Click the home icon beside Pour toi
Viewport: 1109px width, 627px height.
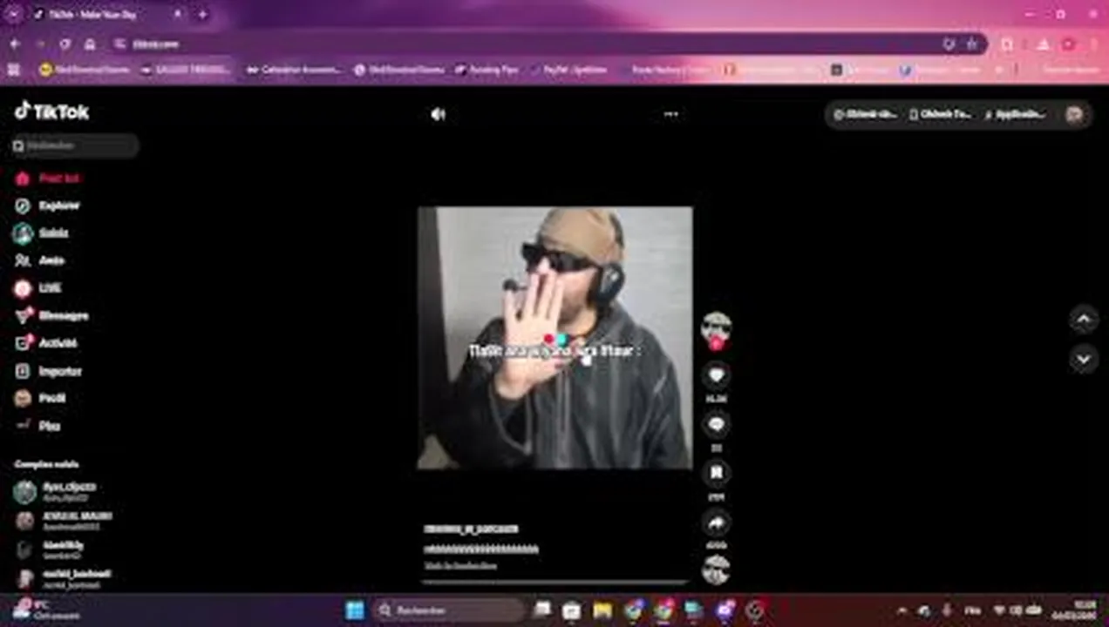pyautogui.click(x=23, y=179)
